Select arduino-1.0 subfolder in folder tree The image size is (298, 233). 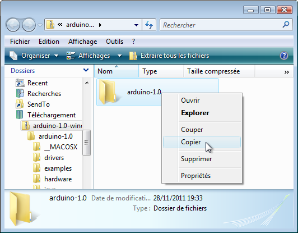point(55,136)
